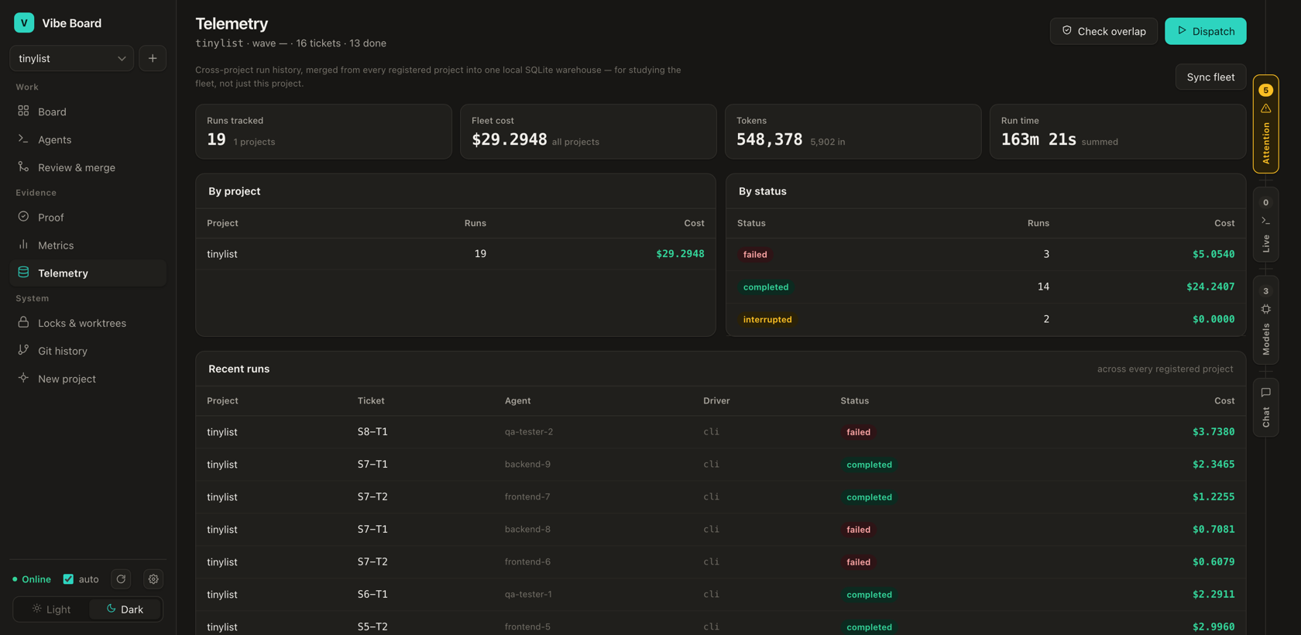The width and height of the screenshot is (1301, 635).
Task: Click the Online status indicator
Action: click(32, 579)
